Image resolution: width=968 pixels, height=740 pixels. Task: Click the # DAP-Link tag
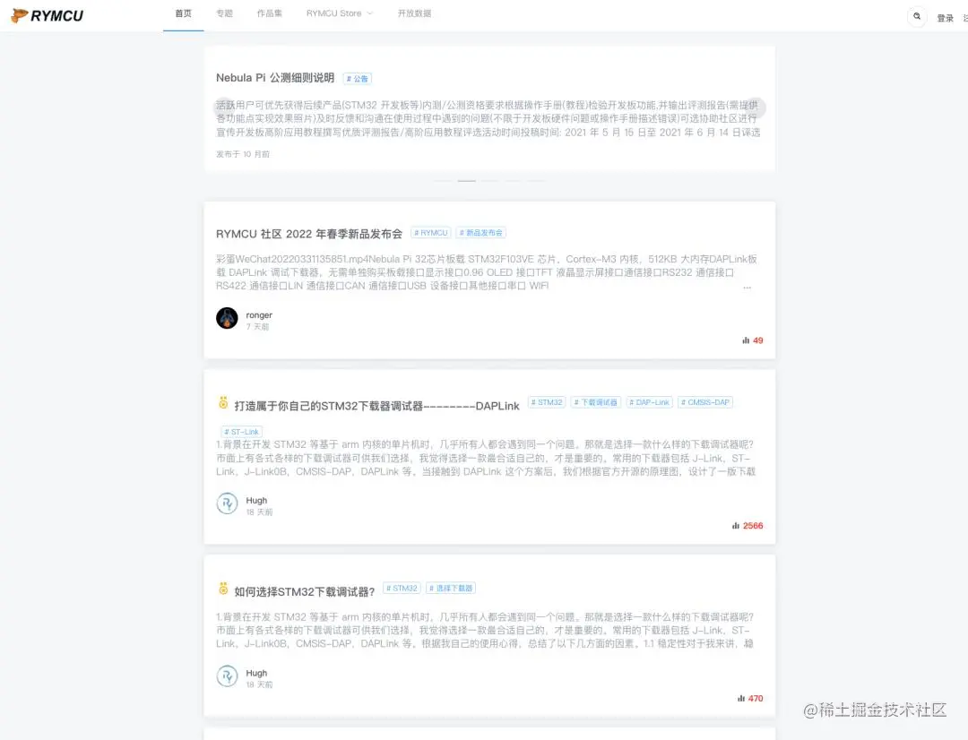(650, 402)
